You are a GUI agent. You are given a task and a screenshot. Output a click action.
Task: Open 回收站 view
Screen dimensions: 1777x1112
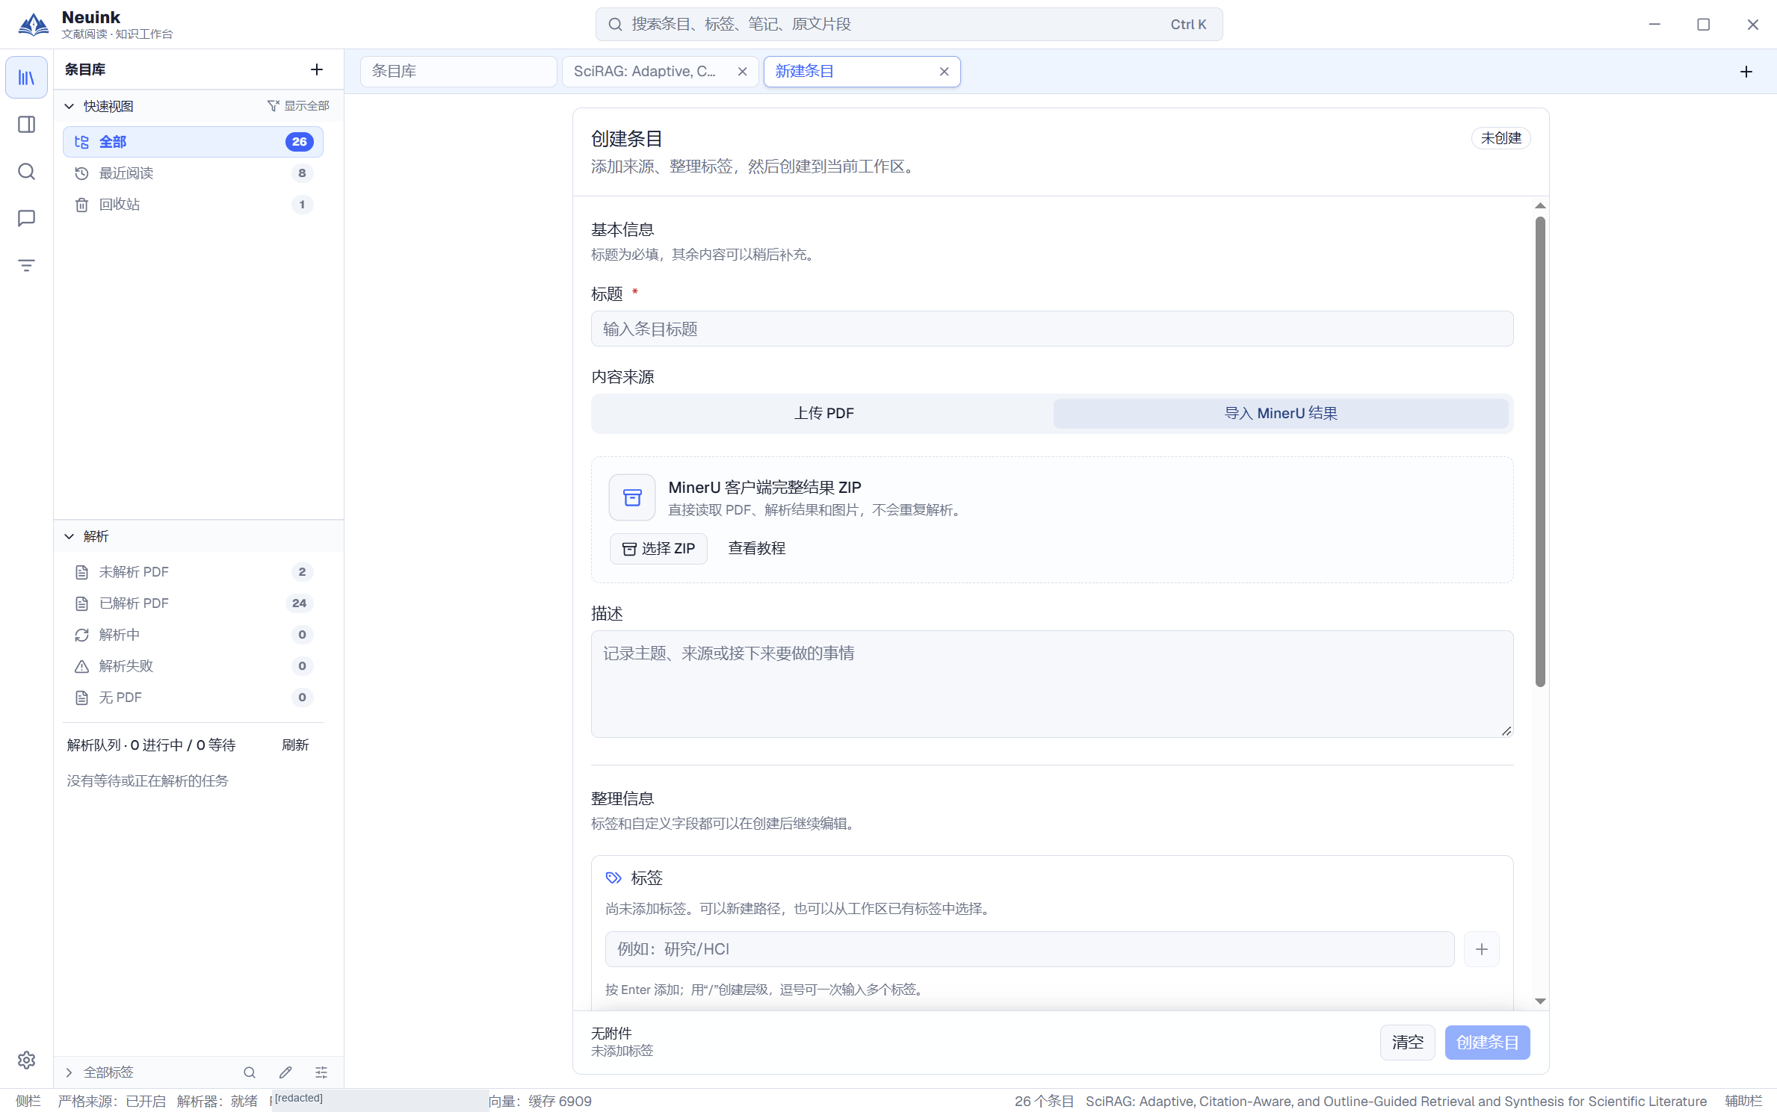[x=193, y=205]
